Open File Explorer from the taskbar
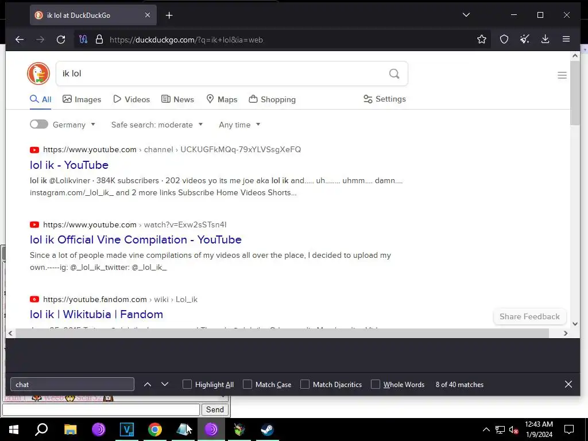Viewport: 588px width, 441px height. click(70, 430)
